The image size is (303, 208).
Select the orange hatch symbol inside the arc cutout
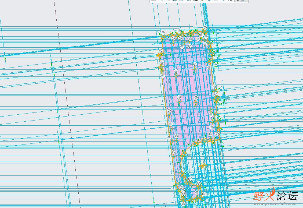click(x=203, y=165)
